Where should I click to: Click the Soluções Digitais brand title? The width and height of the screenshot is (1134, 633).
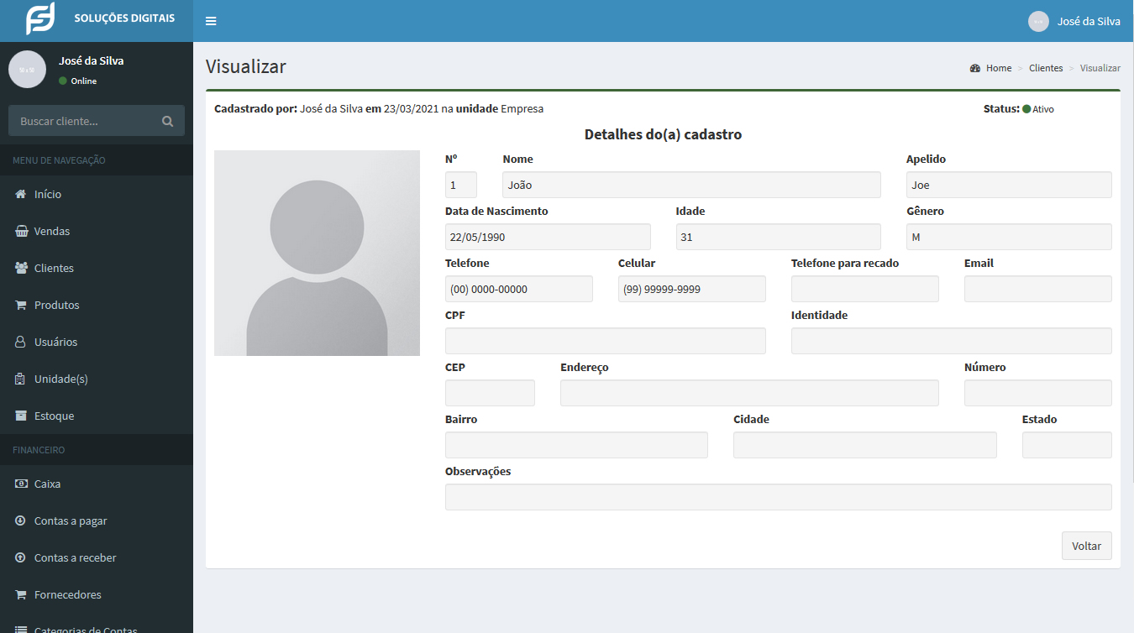point(124,18)
